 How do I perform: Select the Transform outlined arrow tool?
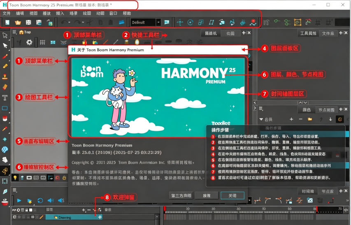pos(5,35)
